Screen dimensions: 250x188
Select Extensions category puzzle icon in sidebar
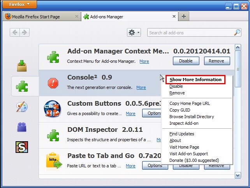point(22,86)
